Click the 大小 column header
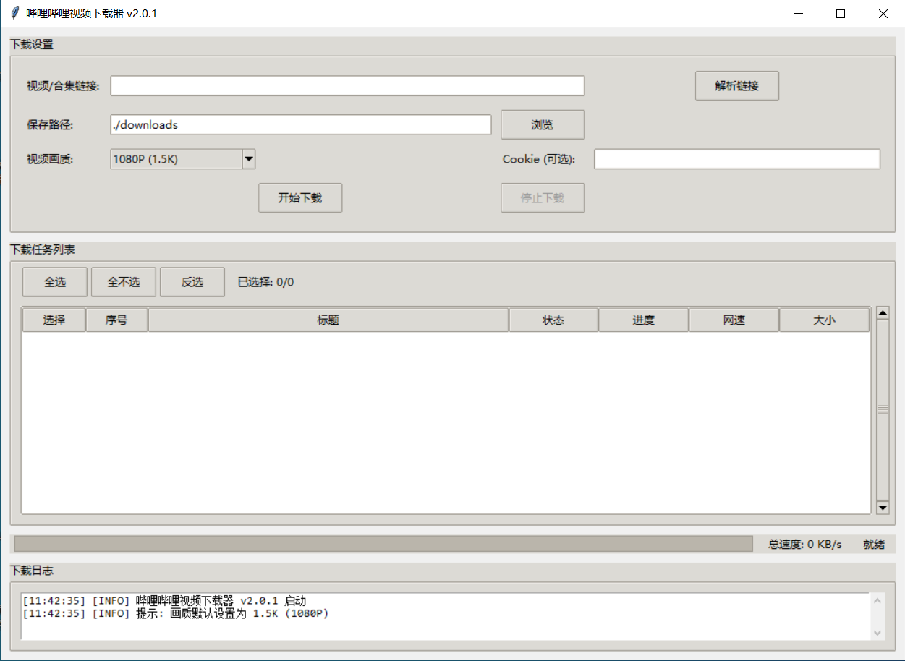 click(x=824, y=320)
